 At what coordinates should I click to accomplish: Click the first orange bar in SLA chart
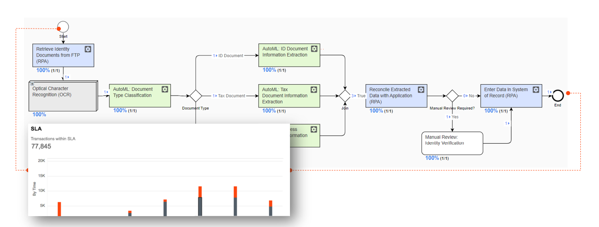pyautogui.click(x=59, y=209)
